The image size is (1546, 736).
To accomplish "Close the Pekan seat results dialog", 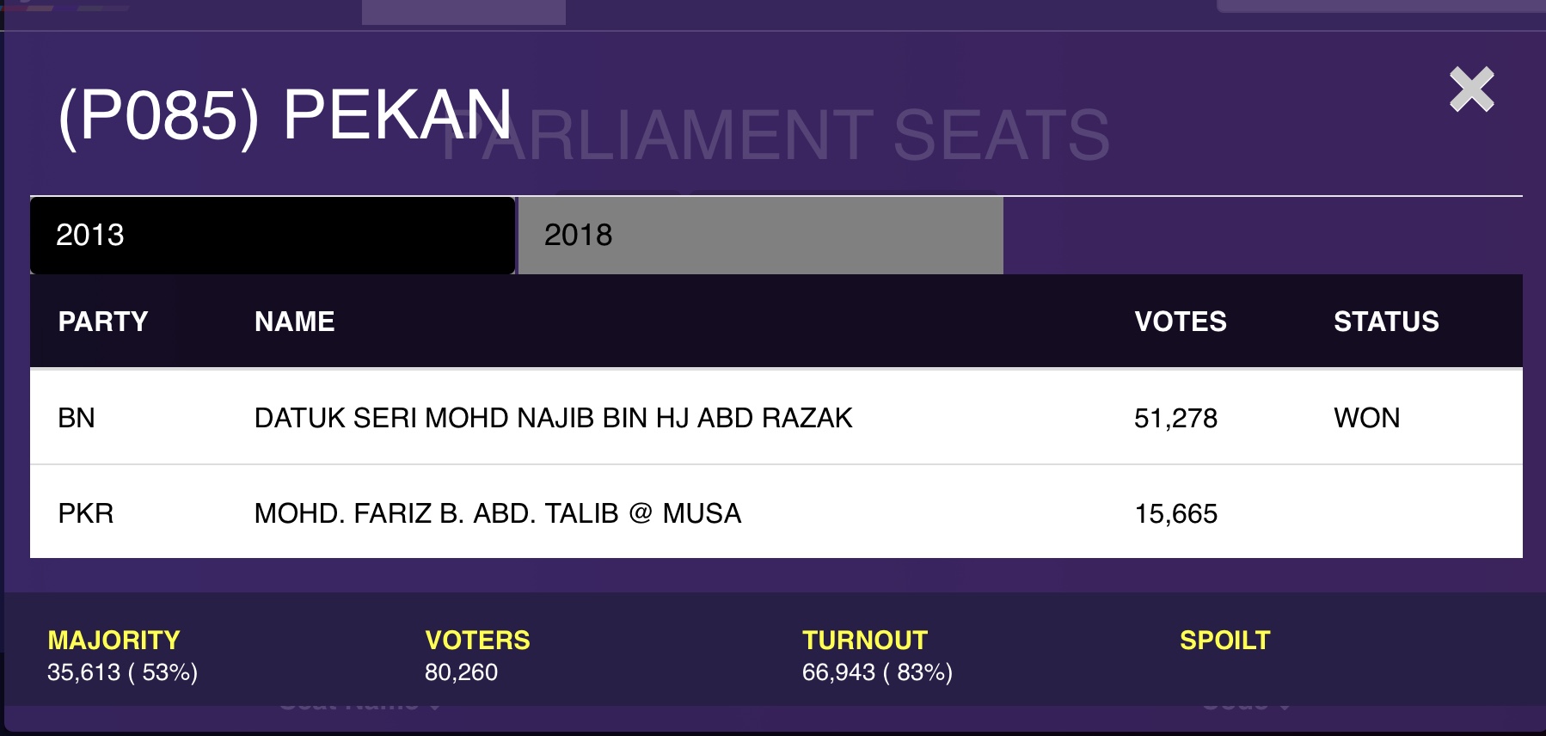I will coord(1471,89).
